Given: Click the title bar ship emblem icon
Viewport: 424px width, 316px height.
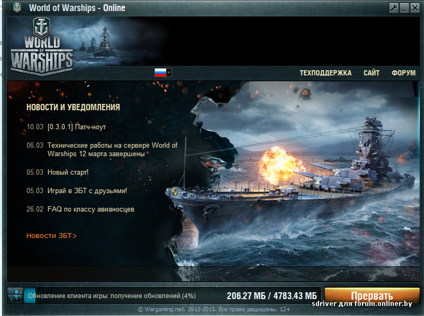Looking at the screenshot, I should pyautogui.click(x=17, y=7).
